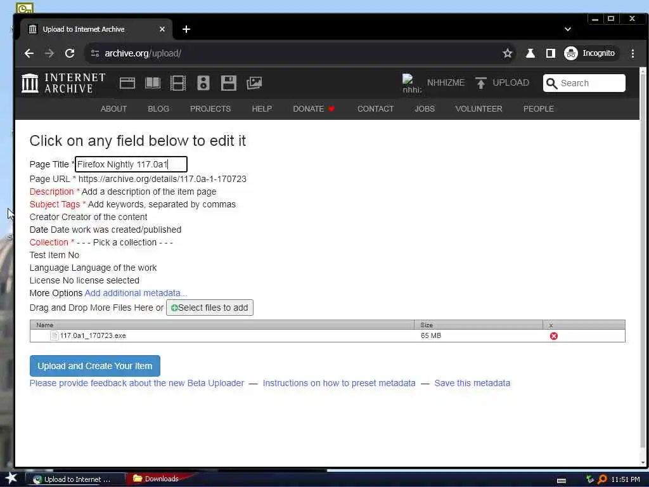Click the taskbar clock showing 11:51 PM
The width and height of the screenshot is (649, 487).
click(625, 479)
